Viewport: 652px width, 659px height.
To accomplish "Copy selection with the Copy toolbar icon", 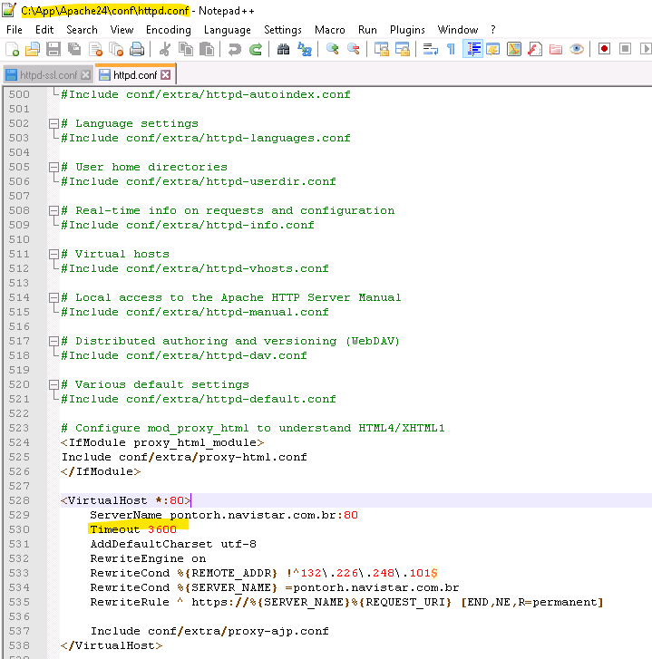I will tap(186, 49).
